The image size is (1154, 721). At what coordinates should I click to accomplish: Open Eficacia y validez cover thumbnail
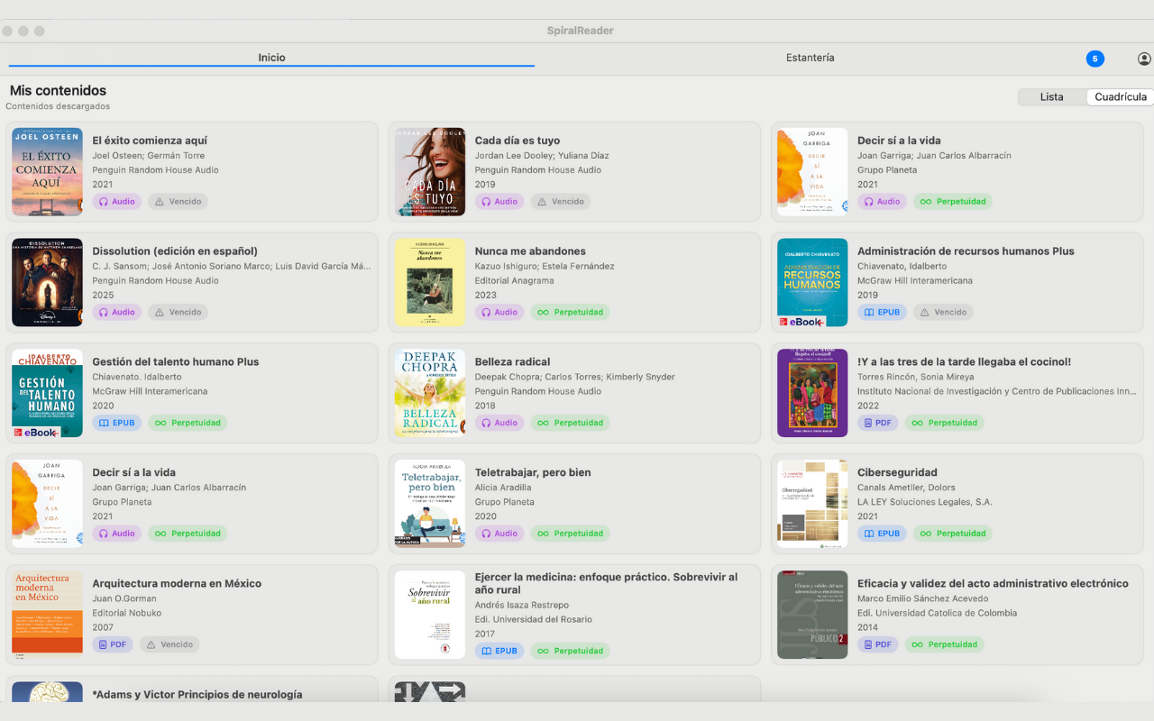[812, 615]
